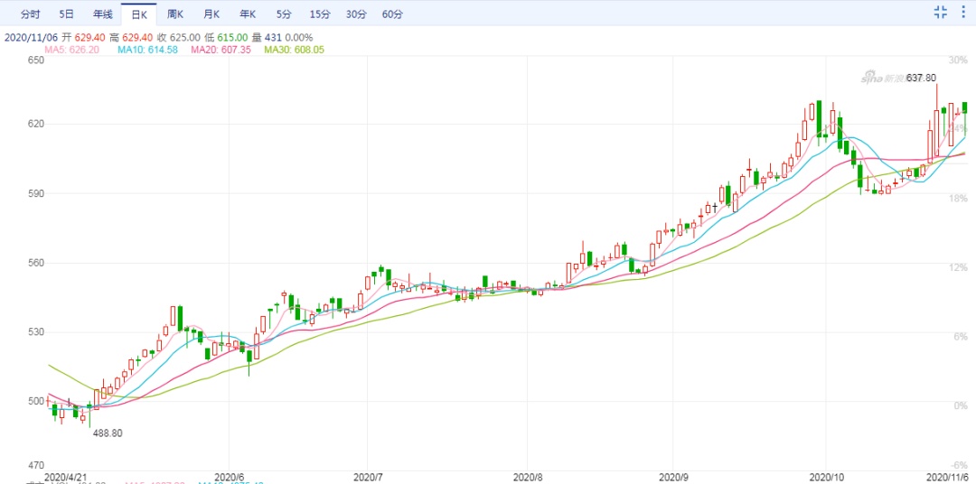This screenshot has height=484, width=976.
Task: Select the active 日K tab
Action: pyautogui.click(x=139, y=14)
